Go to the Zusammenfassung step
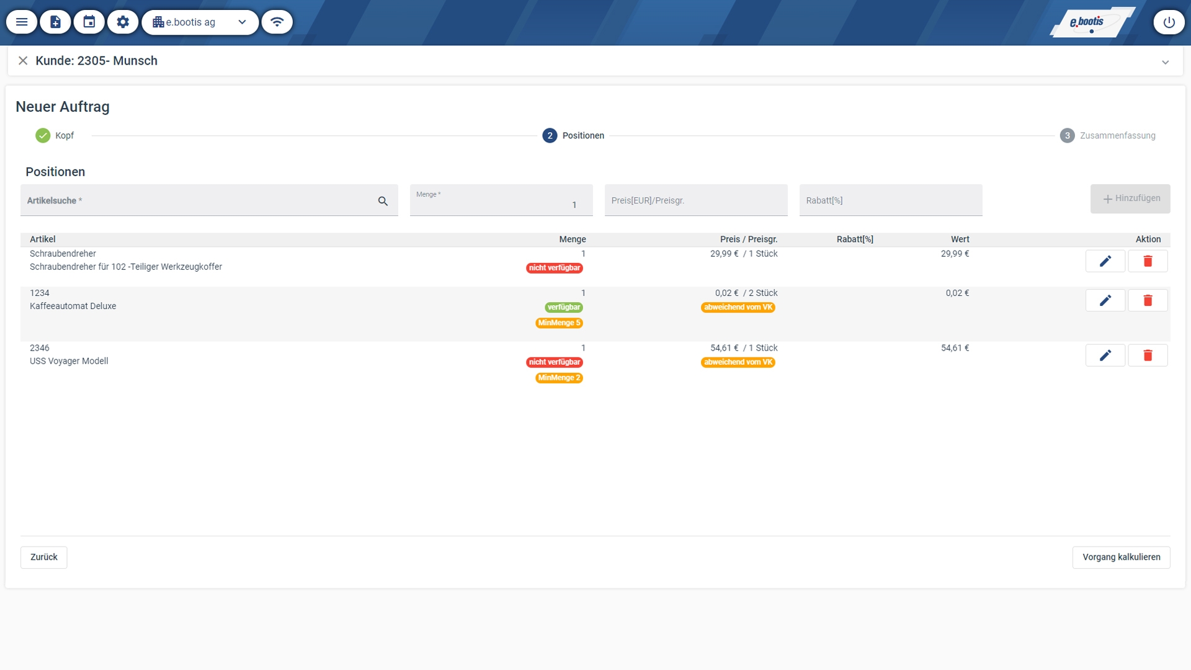The width and height of the screenshot is (1191, 670). (1107, 135)
